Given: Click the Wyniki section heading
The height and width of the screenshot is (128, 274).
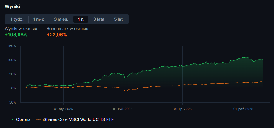Looking at the screenshot, I should [12, 6].
